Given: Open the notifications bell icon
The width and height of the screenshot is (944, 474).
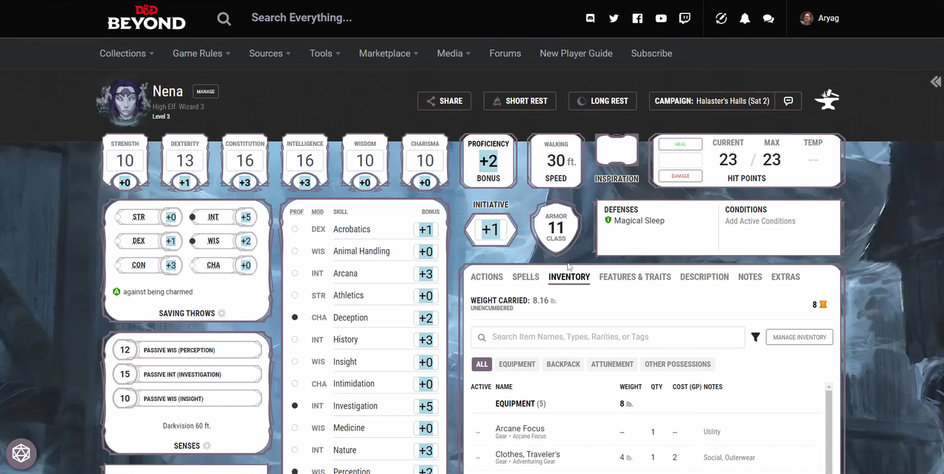Looking at the screenshot, I should [x=745, y=18].
